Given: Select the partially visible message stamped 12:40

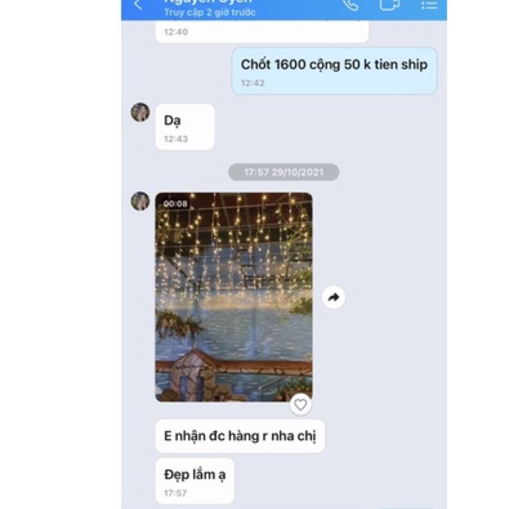Looking at the screenshot, I should [262, 32].
